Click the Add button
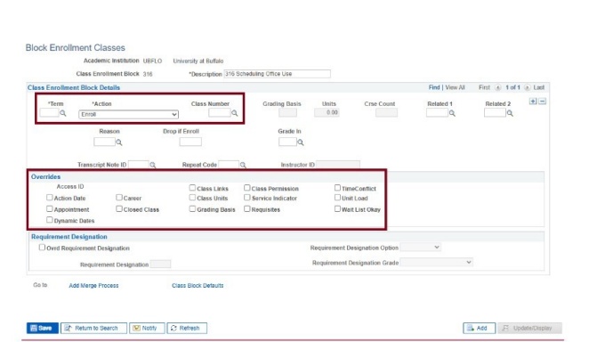The width and height of the screenshot is (605, 342). click(479, 328)
